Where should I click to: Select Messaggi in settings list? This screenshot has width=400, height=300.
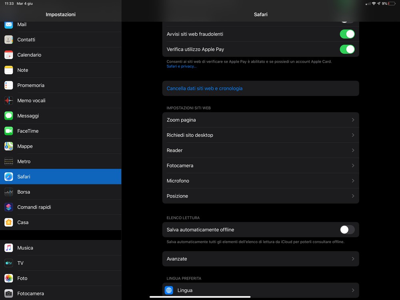pos(61,116)
